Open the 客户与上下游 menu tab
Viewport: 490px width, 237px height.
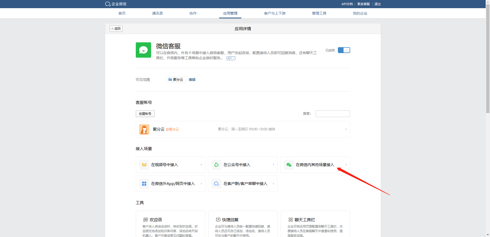[x=275, y=13]
